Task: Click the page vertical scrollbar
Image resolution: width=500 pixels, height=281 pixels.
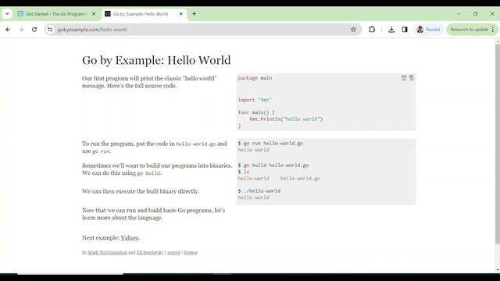Action: click(498, 144)
